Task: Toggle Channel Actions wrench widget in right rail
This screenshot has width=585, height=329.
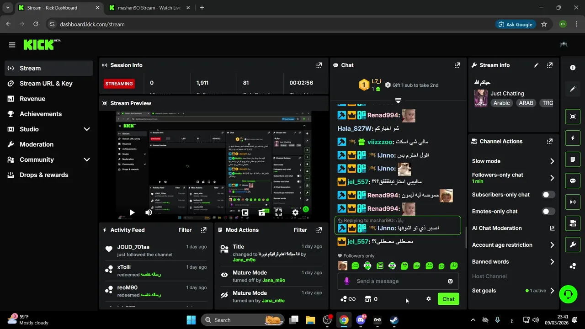Action: click(573, 244)
